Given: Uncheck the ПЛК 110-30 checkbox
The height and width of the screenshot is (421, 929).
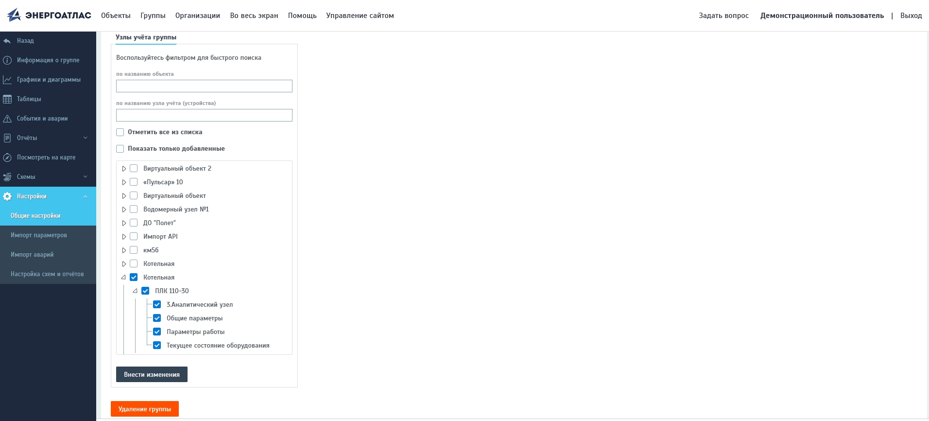Looking at the screenshot, I should [145, 291].
